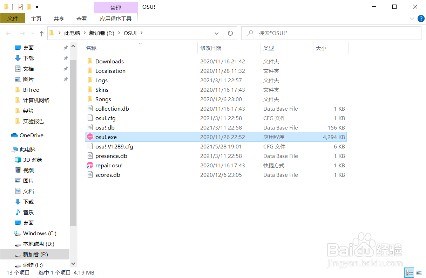426x278 pixels.
Task: Click the search OSU! input box
Action: click(331, 33)
